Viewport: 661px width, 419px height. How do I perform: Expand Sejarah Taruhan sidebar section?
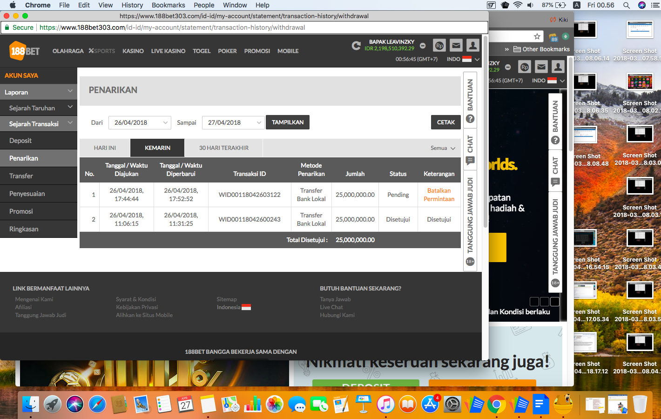pos(39,108)
